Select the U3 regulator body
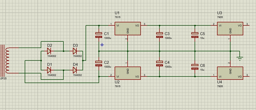 tap(230, 29)
